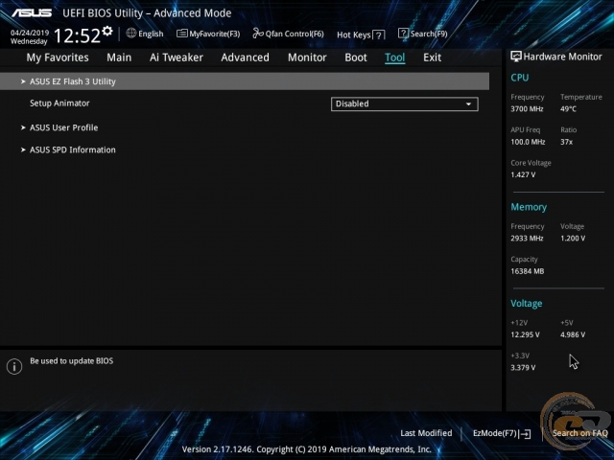Click the 12:52 clock display
The width and height of the screenshot is (614, 460).
coord(77,36)
